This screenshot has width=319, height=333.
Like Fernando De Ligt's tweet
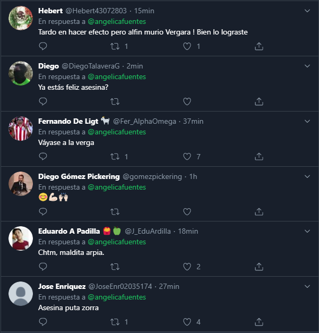click(187, 157)
